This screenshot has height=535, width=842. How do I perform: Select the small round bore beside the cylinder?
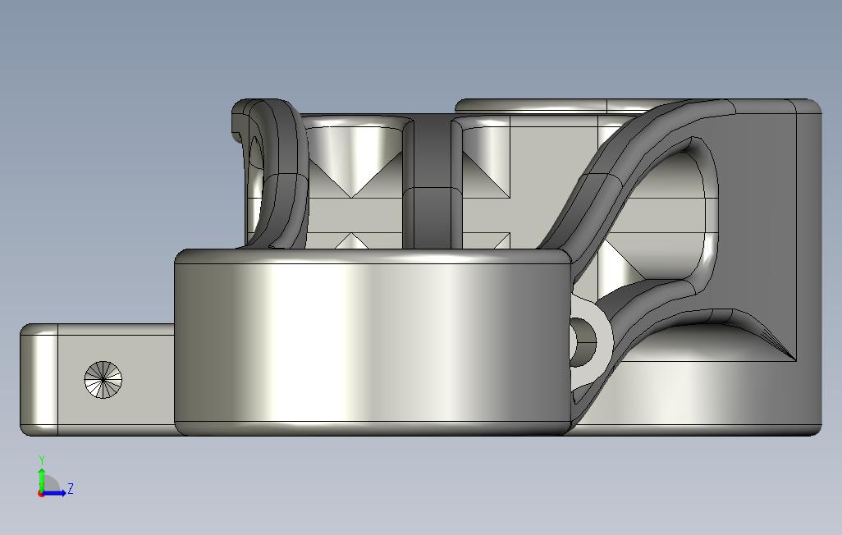583,343
